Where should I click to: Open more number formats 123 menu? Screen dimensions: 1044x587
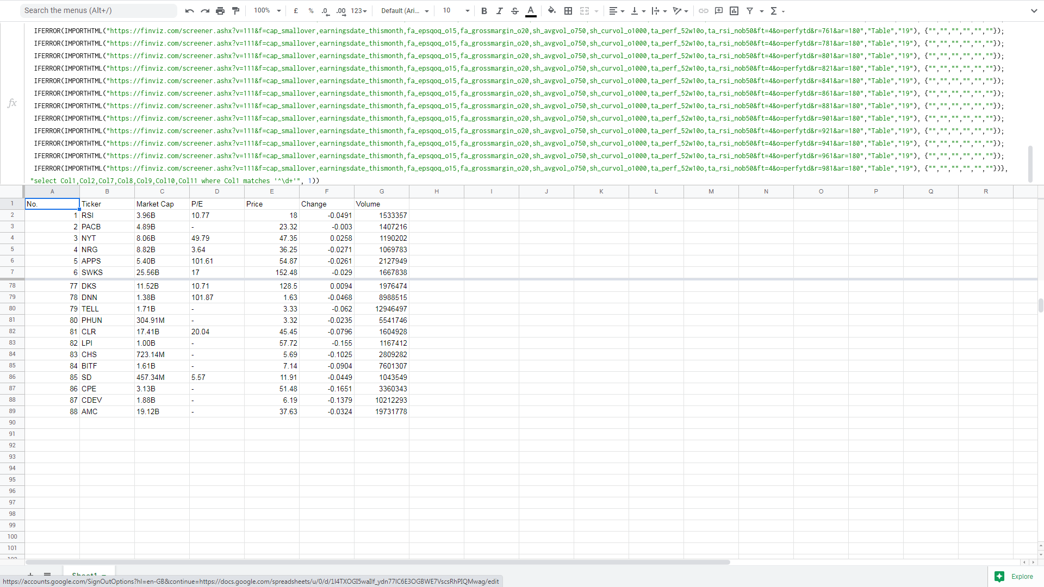tap(359, 11)
